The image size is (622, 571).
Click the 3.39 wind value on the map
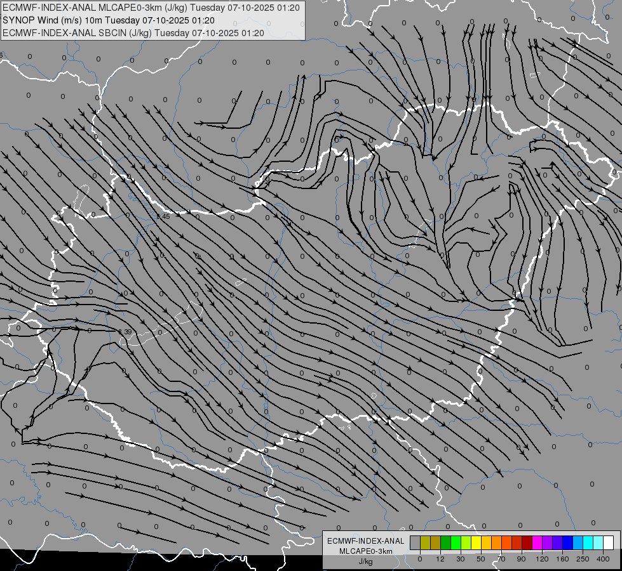125,332
